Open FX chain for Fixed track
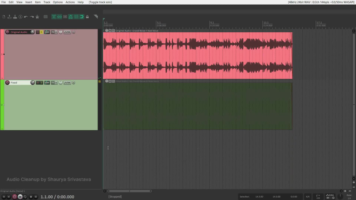The height and width of the screenshot is (200, 356). pyautogui.click(x=53, y=83)
